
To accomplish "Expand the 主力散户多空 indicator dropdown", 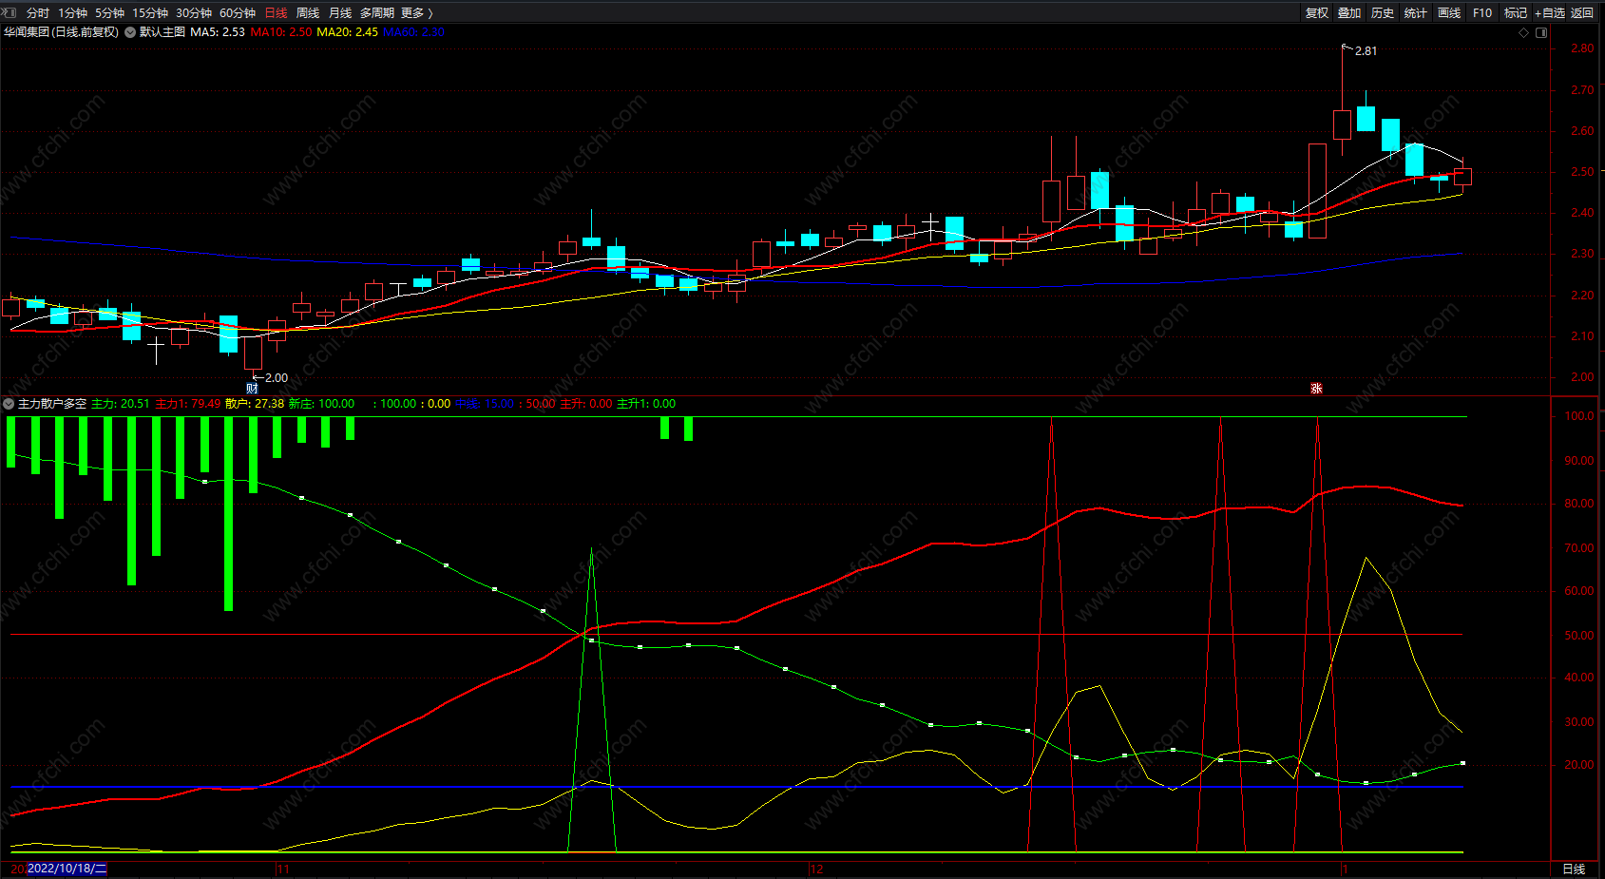I will (9, 404).
